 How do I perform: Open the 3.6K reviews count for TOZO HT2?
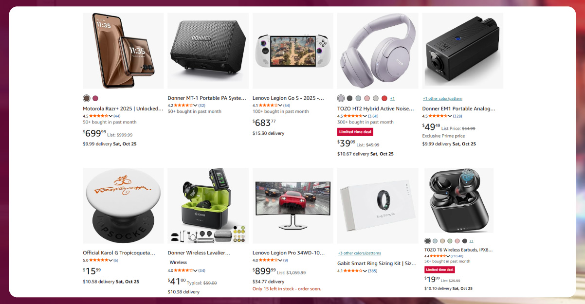coord(373,116)
